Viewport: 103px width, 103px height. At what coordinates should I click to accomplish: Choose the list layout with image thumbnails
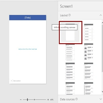click(89, 52)
